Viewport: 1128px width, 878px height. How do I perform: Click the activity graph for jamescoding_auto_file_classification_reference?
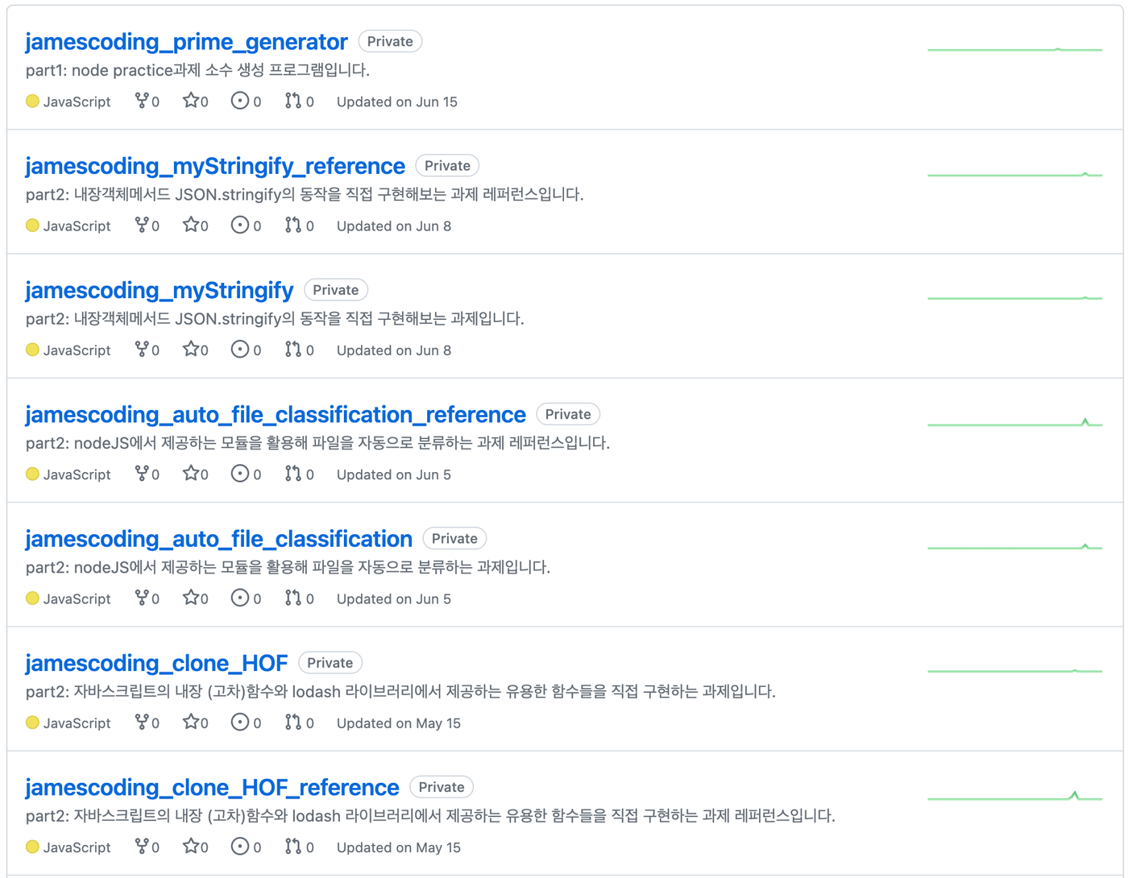click(1014, 422)
